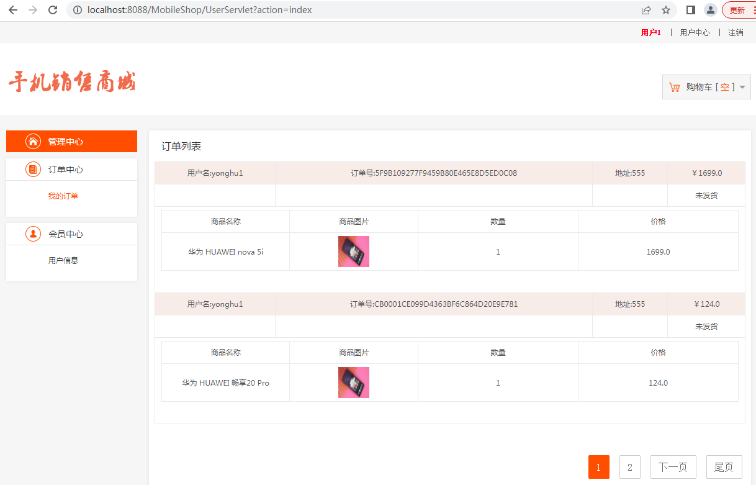Open 我的订单 in the sidebar

[x=63, y=196]
